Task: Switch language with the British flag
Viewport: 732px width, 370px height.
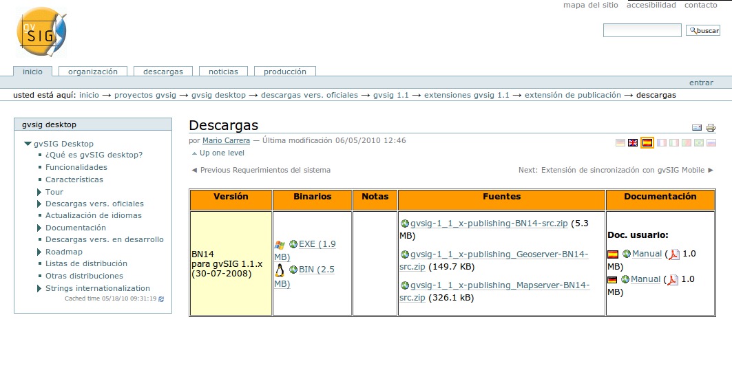Action: click(633, 143)
